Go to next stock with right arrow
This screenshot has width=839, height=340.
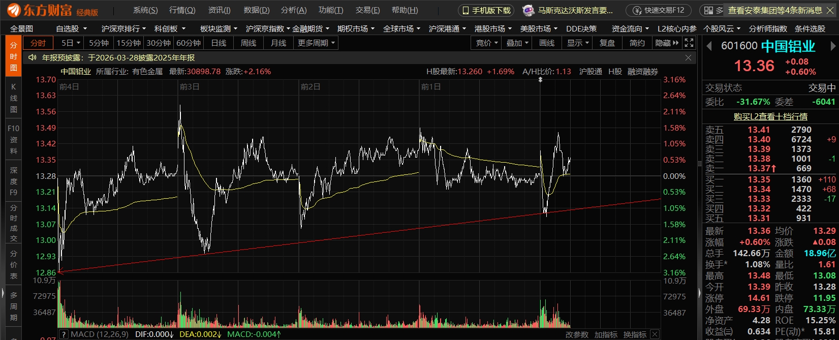click(x=833, y=47)
